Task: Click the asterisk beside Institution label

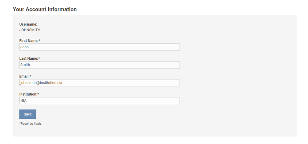Action: click(38, 94)
